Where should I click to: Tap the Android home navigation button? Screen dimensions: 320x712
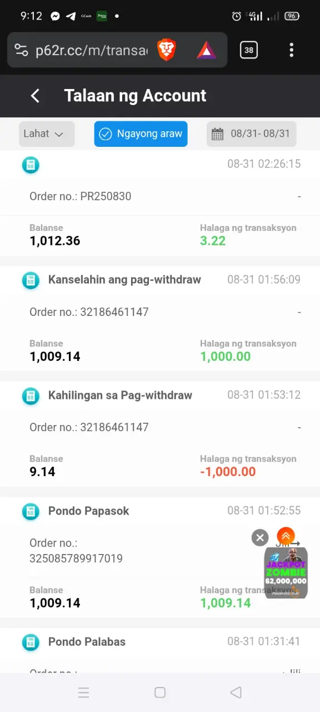(x=160, y=693)
